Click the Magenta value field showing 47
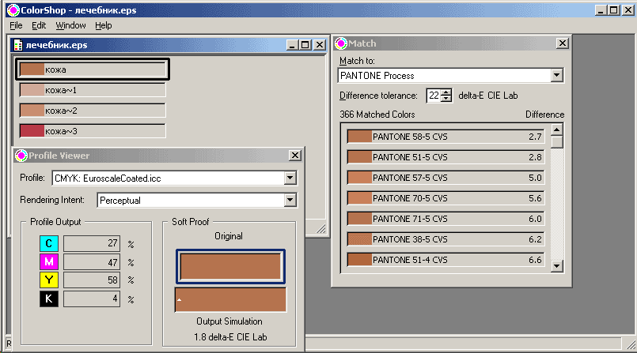Screen dimensions: 637x353 (x=92, y=262)
